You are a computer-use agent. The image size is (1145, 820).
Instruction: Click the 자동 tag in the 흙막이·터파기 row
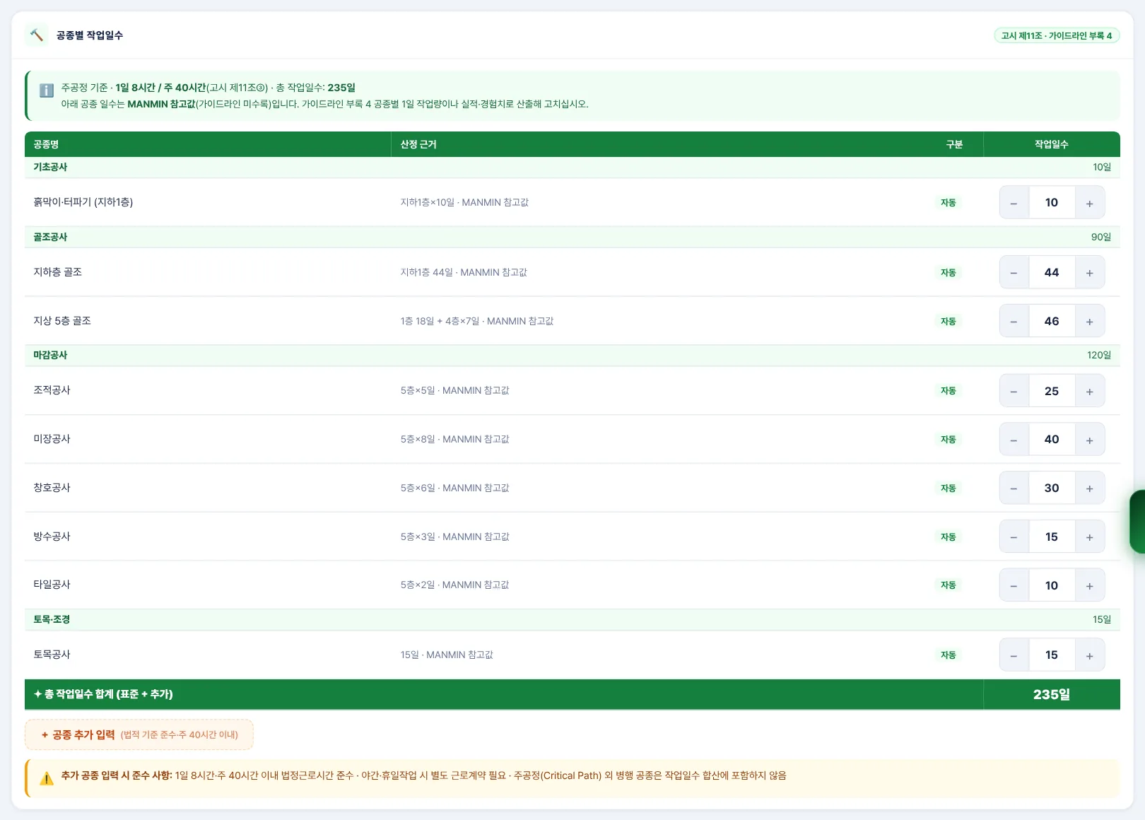948,203
